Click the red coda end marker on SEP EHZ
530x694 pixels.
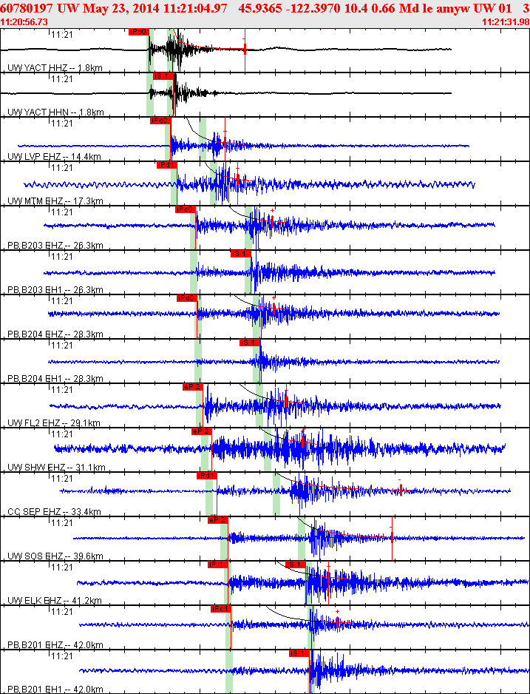[401, 489]
